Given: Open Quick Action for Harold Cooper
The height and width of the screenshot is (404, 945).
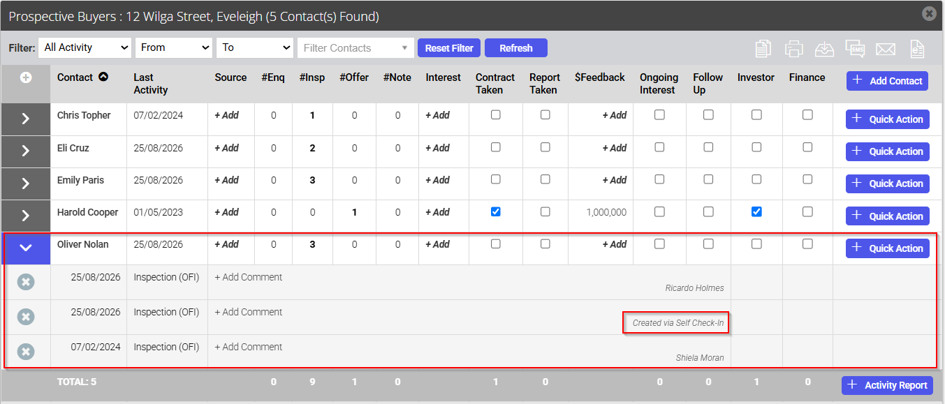Looking at the screenshot, I should tap(888, 216).
